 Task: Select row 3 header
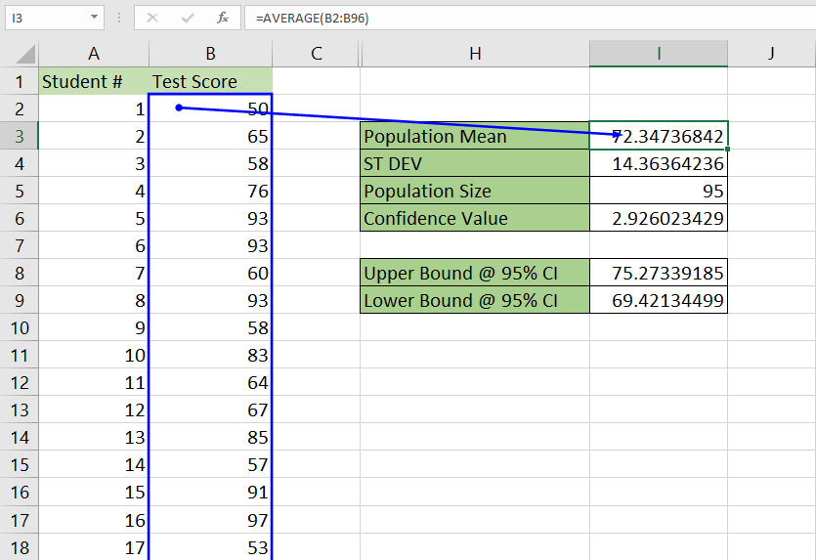tap(20, 137)
